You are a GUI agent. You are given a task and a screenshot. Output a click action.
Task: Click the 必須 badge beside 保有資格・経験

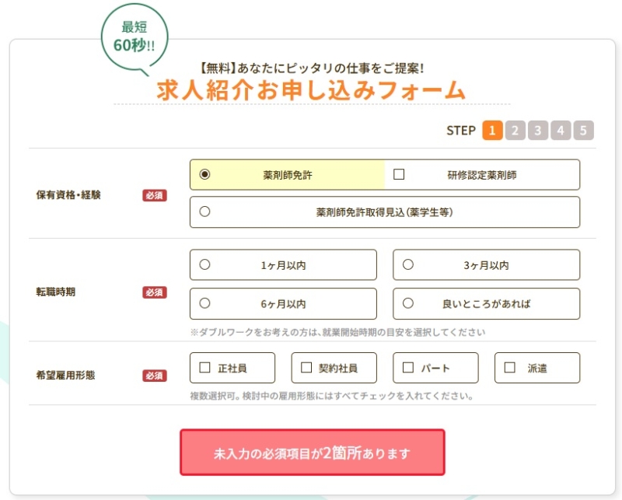[154, 195]
